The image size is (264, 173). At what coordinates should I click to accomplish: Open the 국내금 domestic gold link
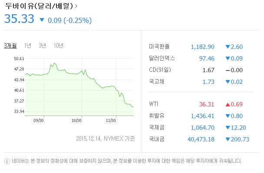[x=156, y=139]
